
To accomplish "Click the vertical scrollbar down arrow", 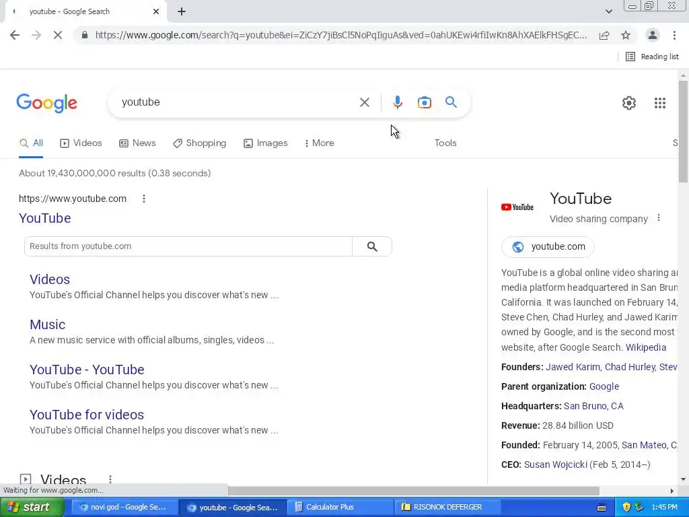I will pyautogui.click(x=684, y=479).
